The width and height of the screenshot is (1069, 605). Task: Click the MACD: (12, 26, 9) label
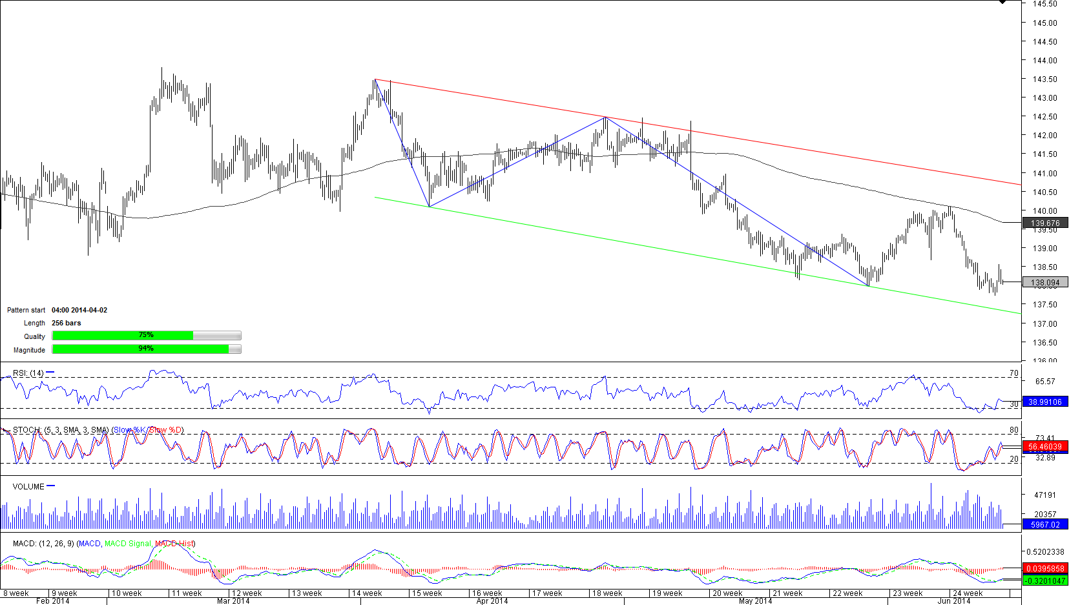pyautogui.click(x=43, y=544)
